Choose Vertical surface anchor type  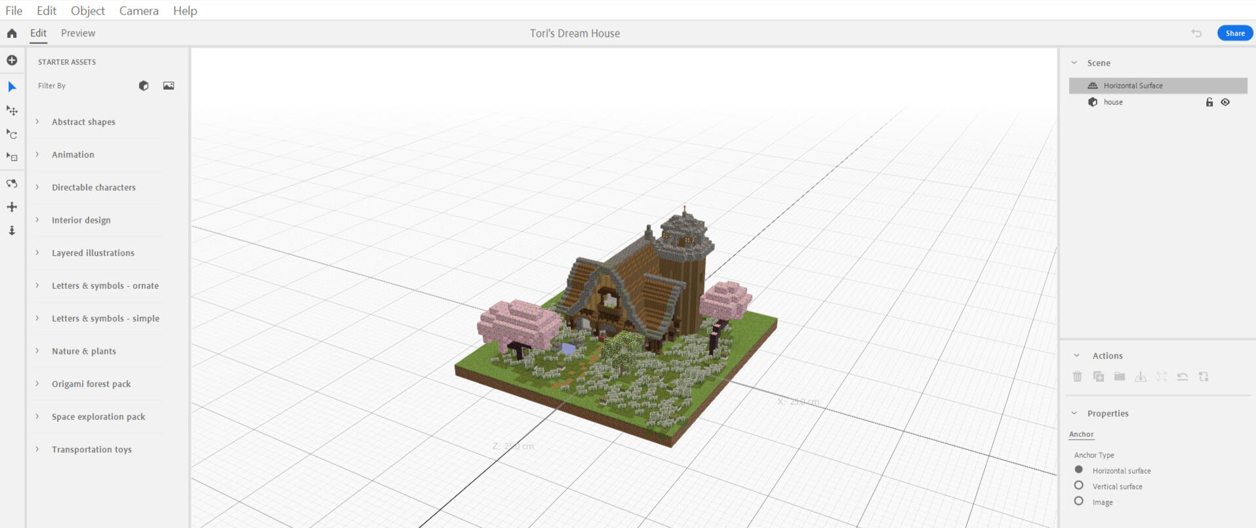tap(1079, 485)
